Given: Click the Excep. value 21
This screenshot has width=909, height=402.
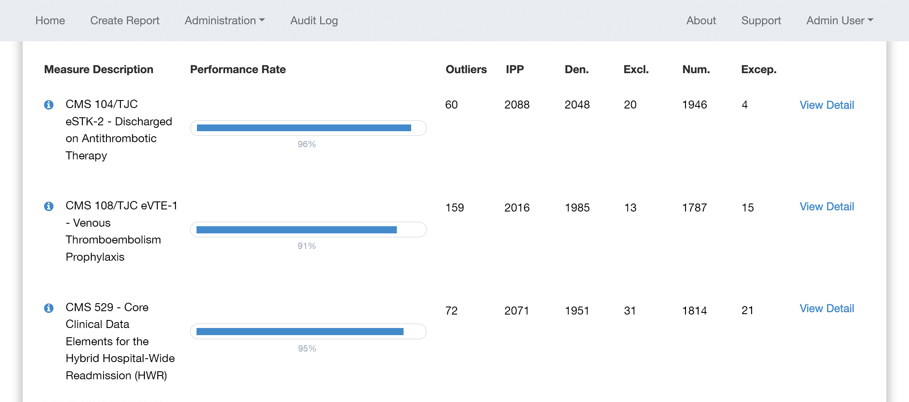Looking at the screenshot, I should pyautogui.click(x=747, y=311).
